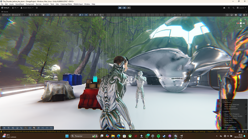This screenshot has height=139, width=248.
Task: Select the combined Transform tool
Action: point(65,15)
